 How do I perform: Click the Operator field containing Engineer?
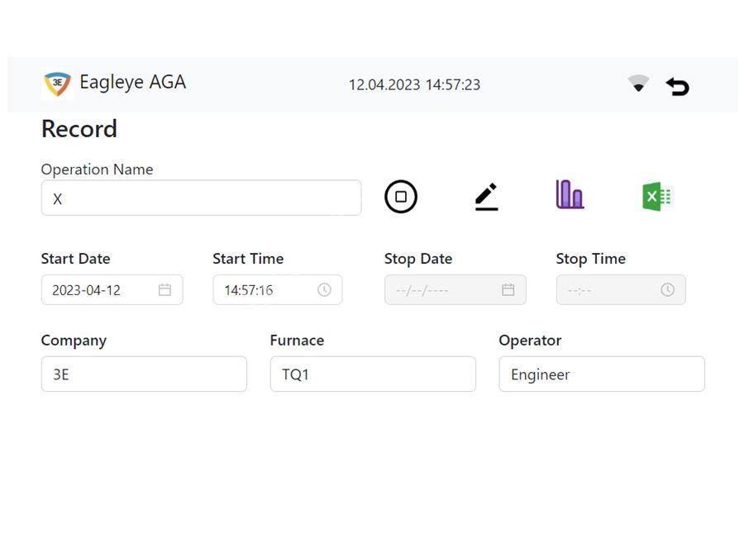[x=602, y=374]
